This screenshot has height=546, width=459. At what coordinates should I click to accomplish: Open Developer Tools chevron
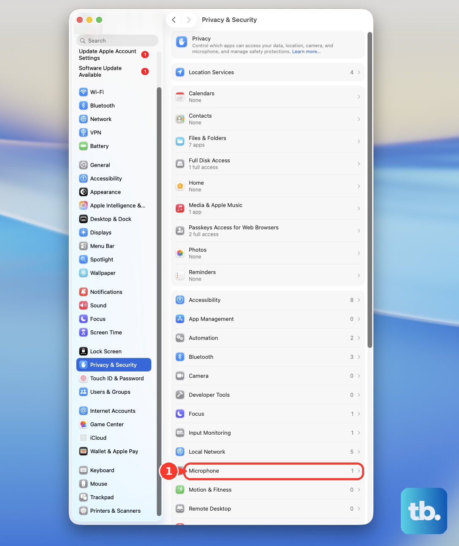coord(359,395)
